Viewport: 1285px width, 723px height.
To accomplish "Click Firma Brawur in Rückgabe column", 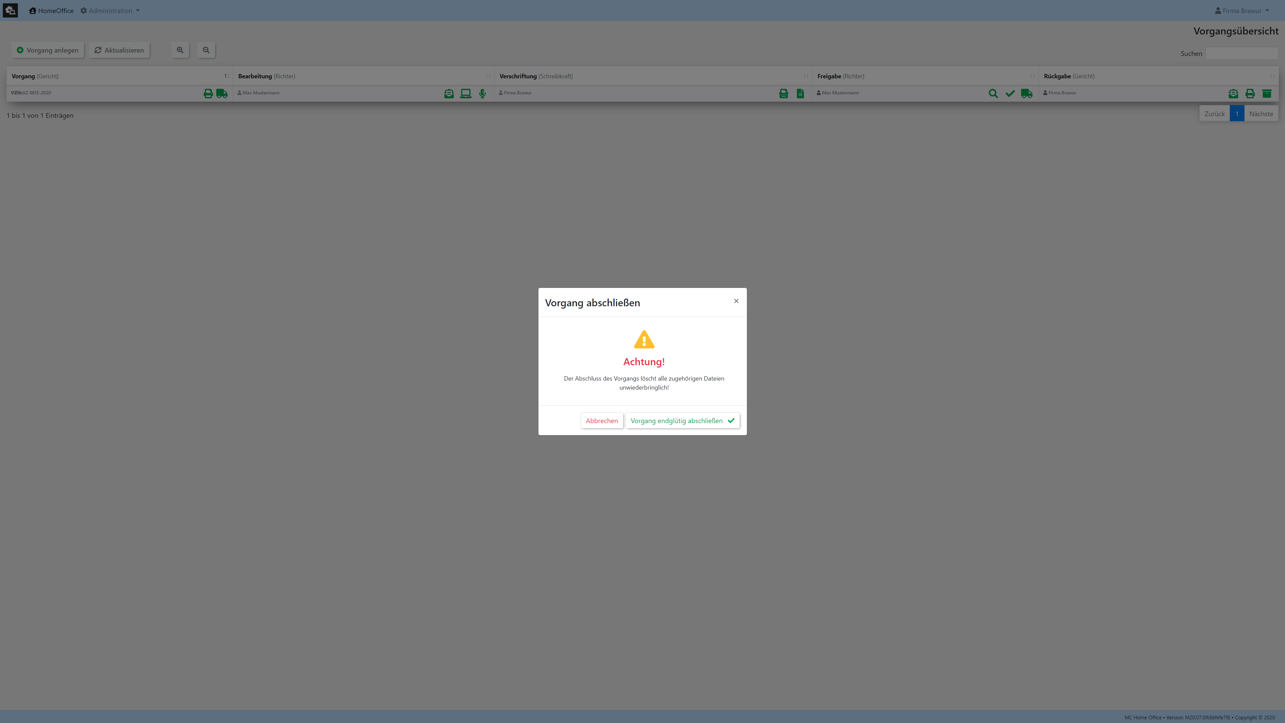I will (x=1062, y=93).
